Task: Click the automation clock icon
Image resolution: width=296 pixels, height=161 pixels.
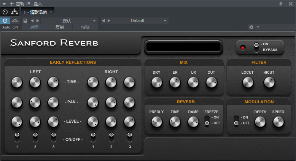Action: click(x=5, y=12)
